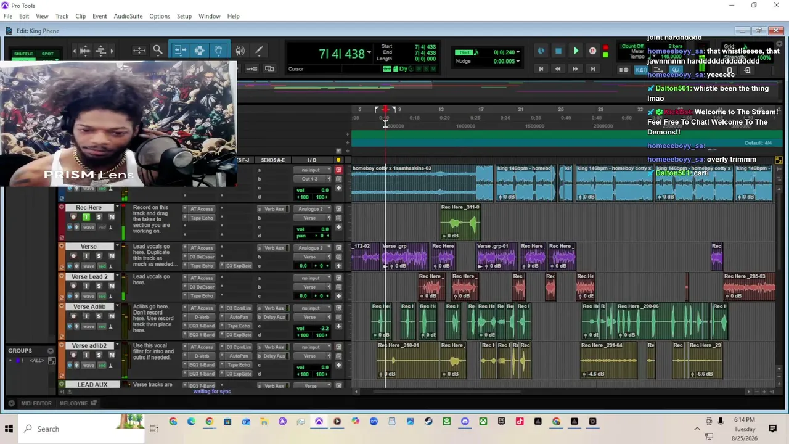
Task: Mute the Verse Adlib track
Action: [x=112, y=316]
